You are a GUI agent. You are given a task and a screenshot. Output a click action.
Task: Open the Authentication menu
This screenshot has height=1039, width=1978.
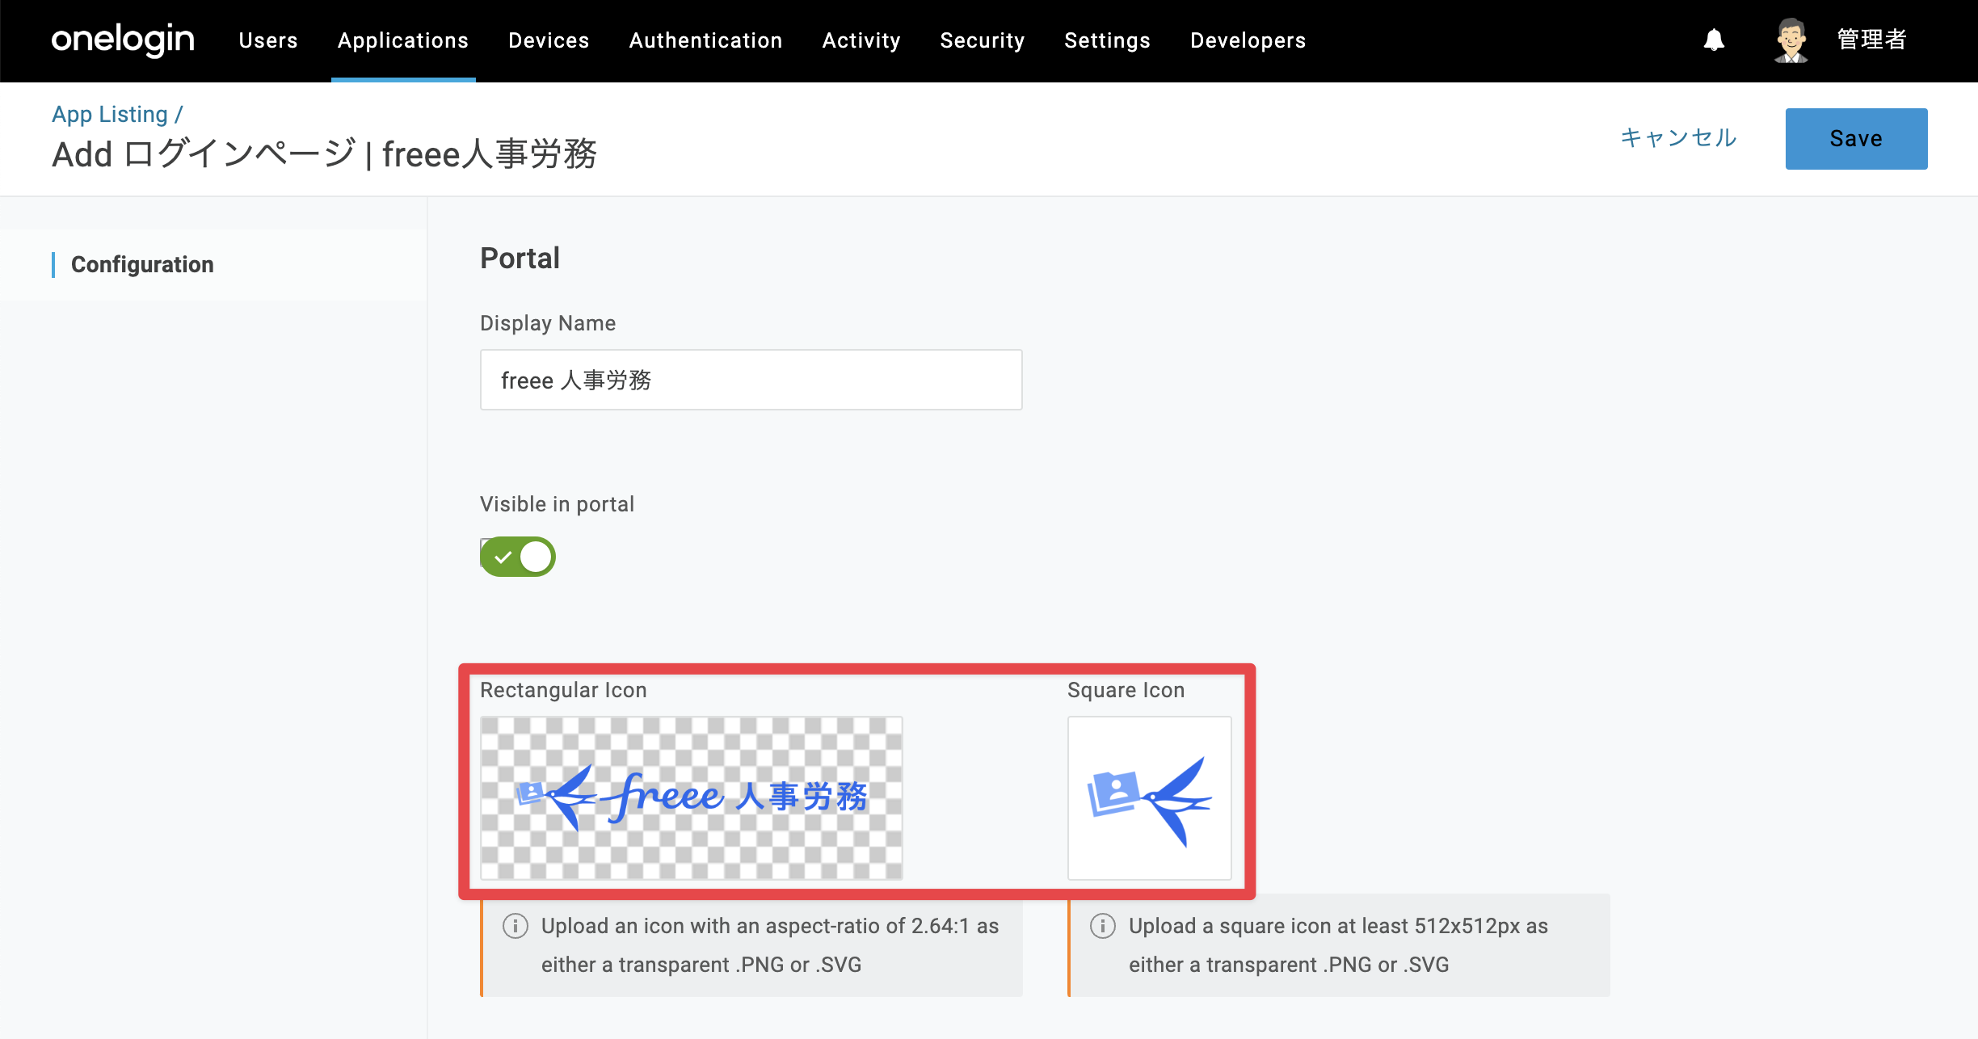click(x=705, y=40)
